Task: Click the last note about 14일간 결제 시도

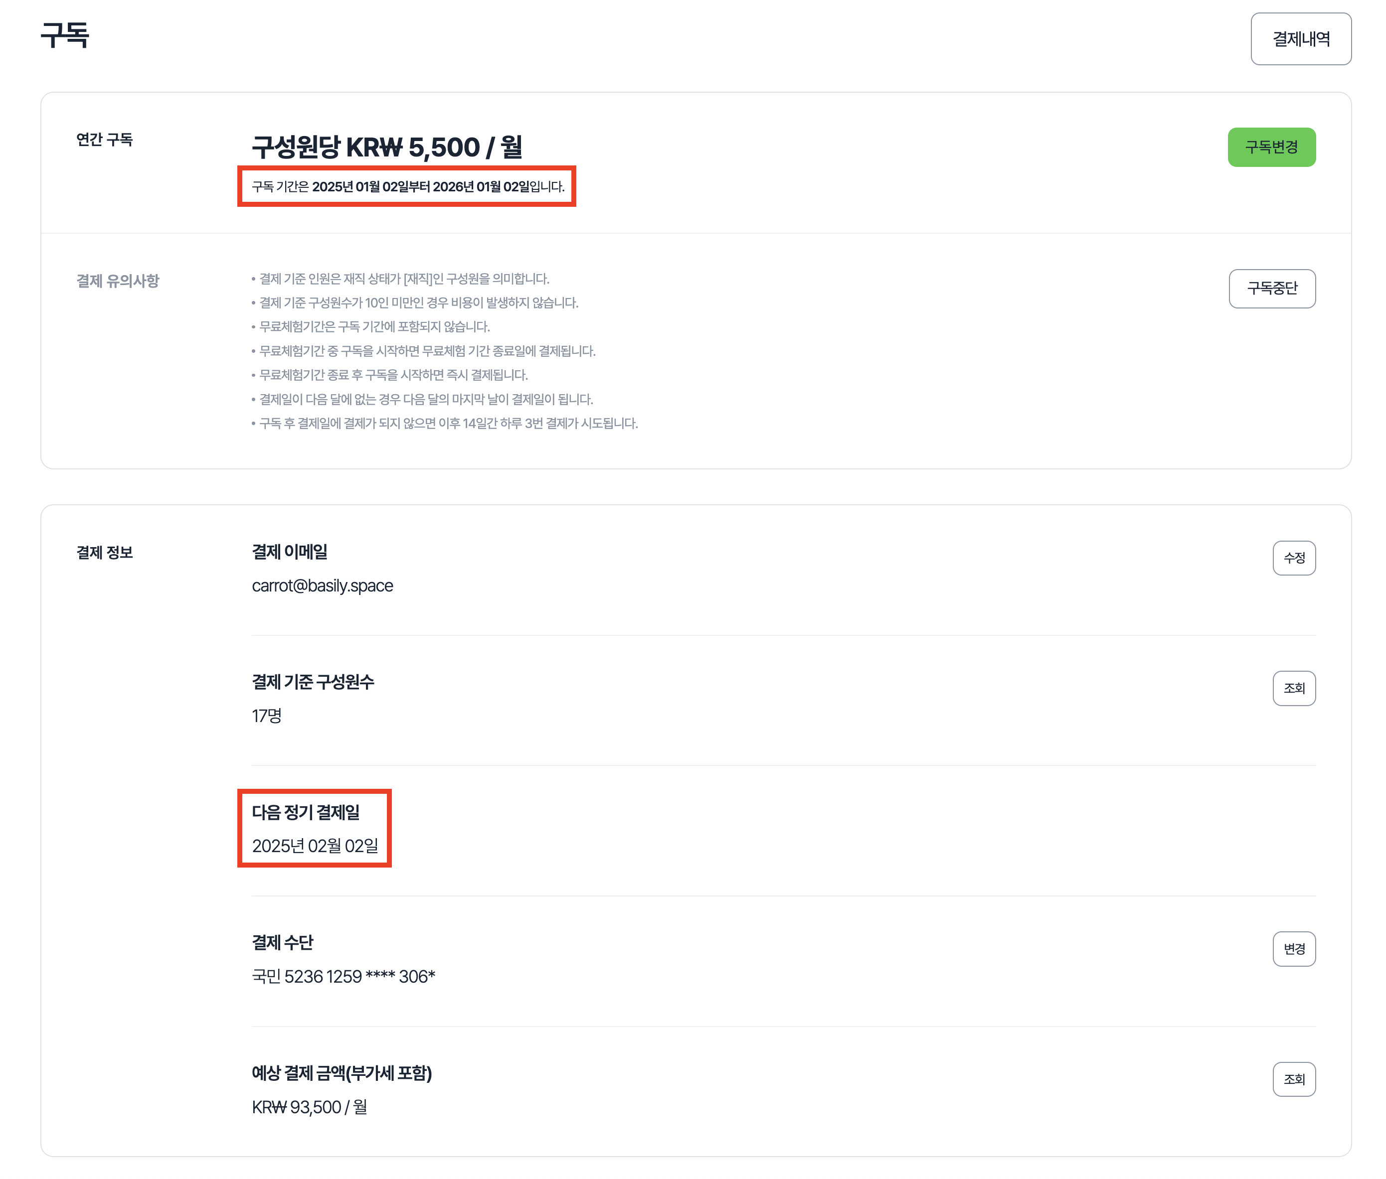Action: [x=448, y=423]
